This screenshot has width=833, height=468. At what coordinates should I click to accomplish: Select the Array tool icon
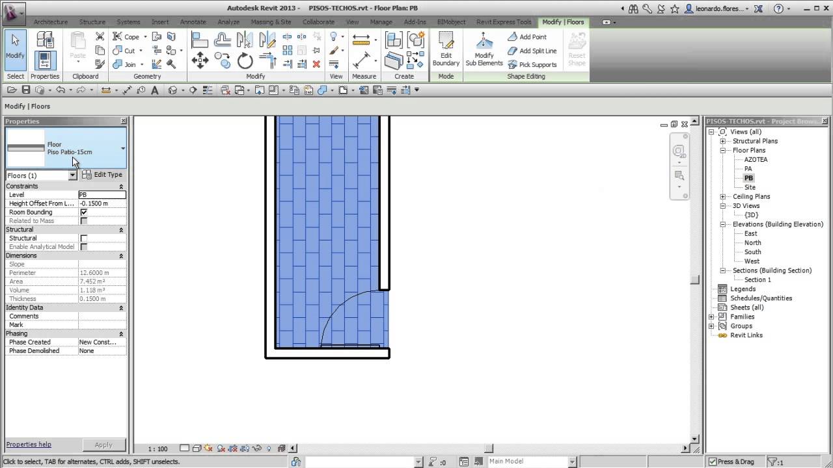pyautogui.click(x=287, y=50)
